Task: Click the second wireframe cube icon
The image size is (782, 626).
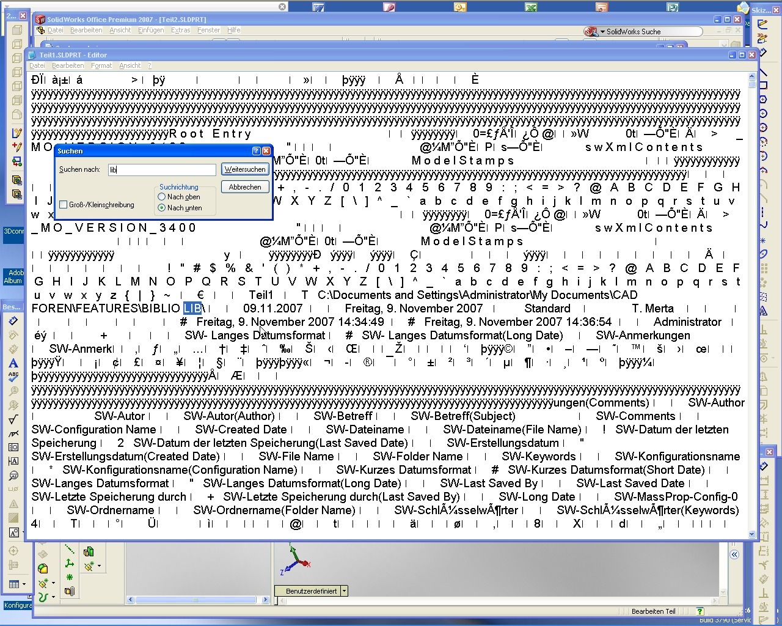Action: click(17, 44)
